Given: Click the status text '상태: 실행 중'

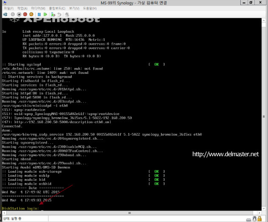Looking at the screenshot, I should 12,219.
